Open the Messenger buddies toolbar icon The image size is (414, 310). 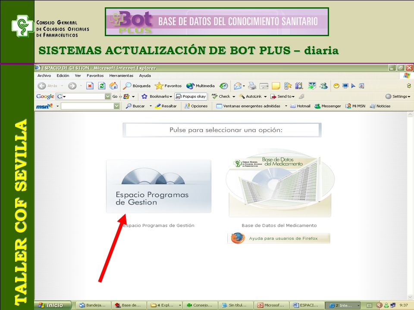pyautogui.click(x=323, y=86)
